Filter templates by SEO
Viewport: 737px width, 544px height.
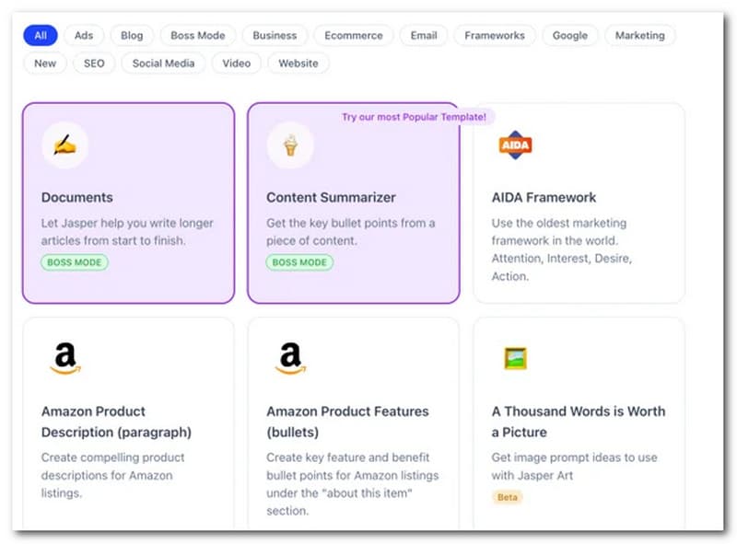[x=94, y=63]
